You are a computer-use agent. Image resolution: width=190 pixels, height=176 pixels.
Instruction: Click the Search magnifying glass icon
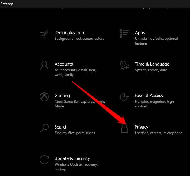44,128
